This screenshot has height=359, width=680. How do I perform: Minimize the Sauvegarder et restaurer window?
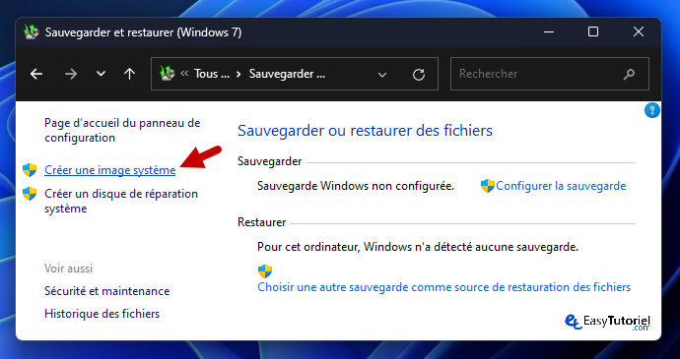point(549,32)
